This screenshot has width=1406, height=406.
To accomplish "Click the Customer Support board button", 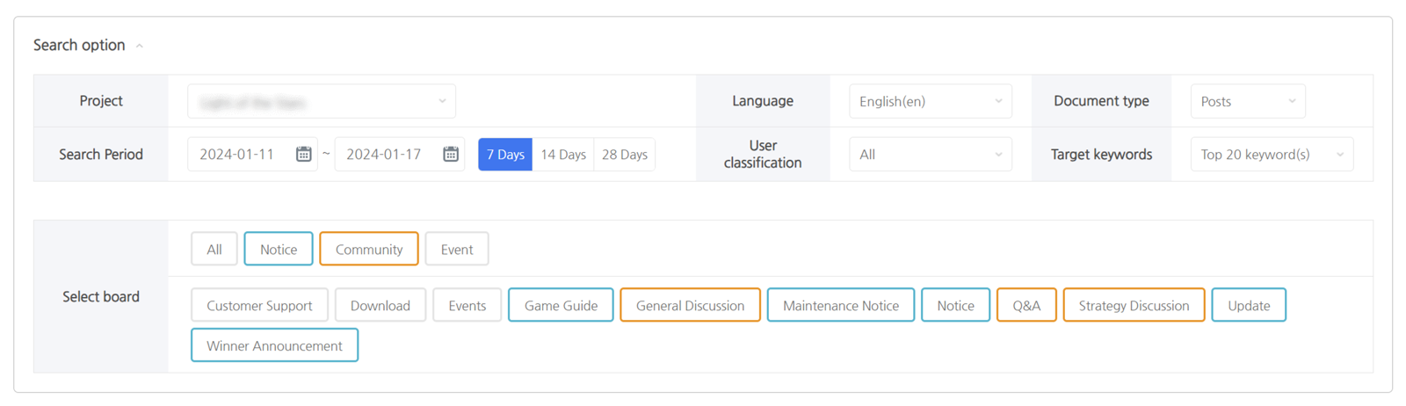I will (x=259, y=306).
